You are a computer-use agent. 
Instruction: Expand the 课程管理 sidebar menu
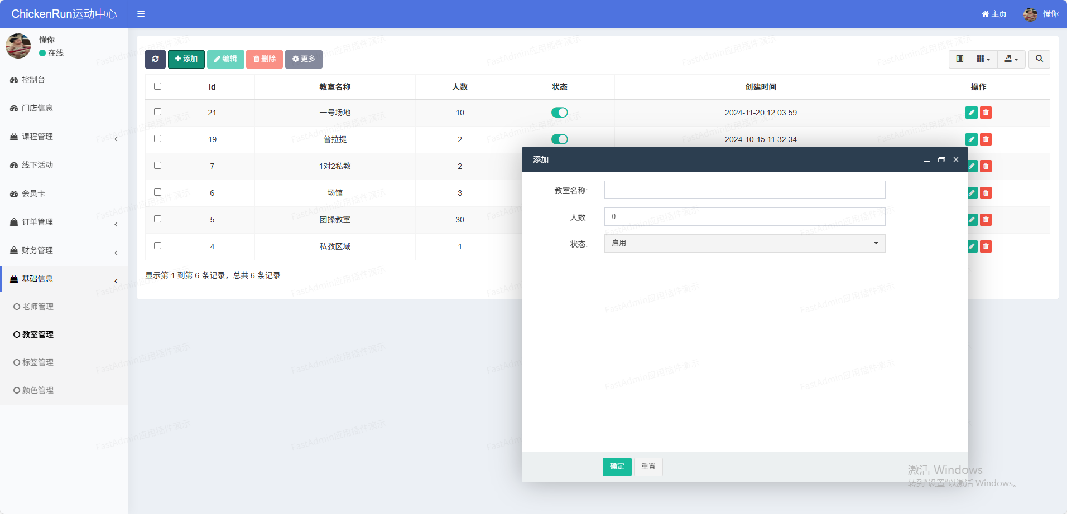[x=64, y=137]
